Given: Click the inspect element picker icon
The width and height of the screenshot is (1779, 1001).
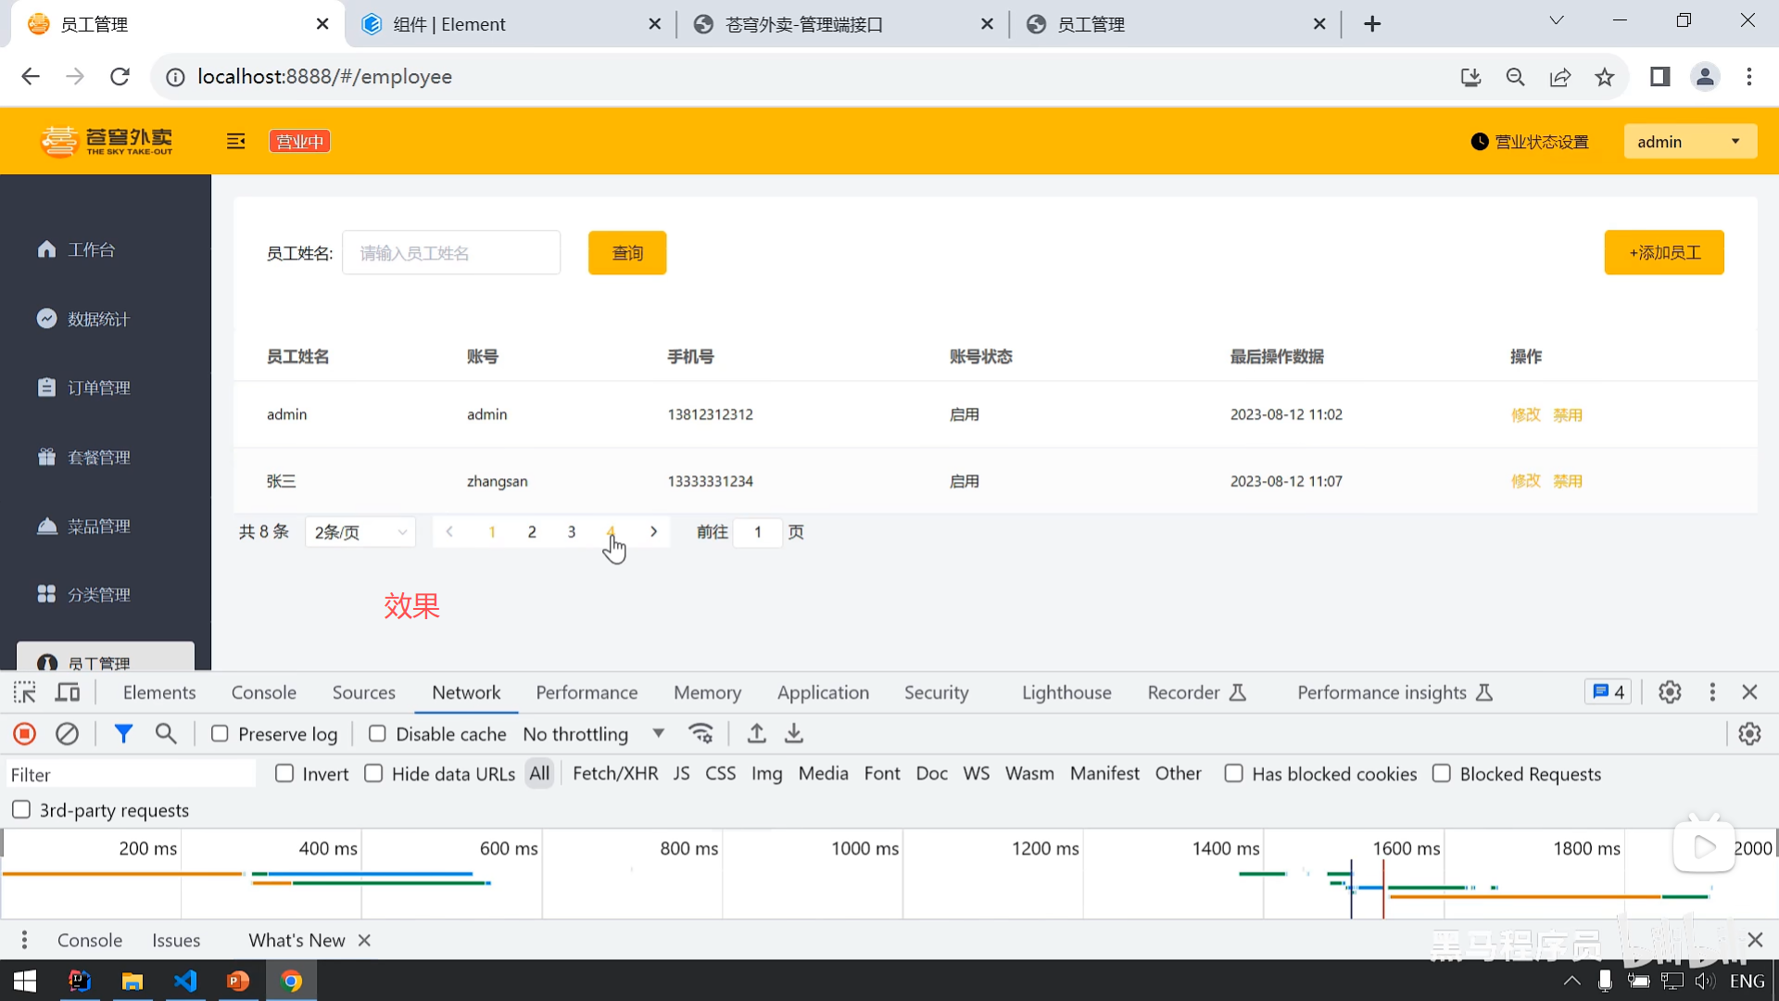Looking at the screenshot, I should 25,692.
